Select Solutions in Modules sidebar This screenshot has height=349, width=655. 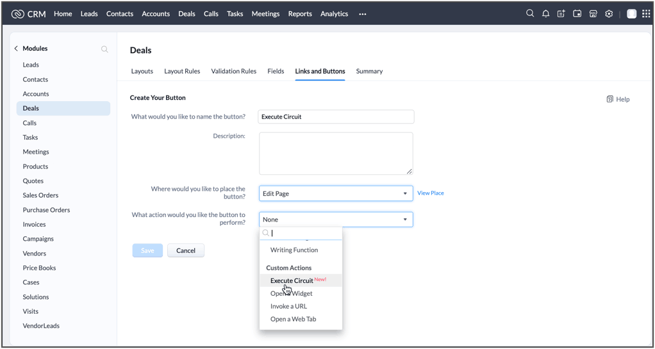35,297
